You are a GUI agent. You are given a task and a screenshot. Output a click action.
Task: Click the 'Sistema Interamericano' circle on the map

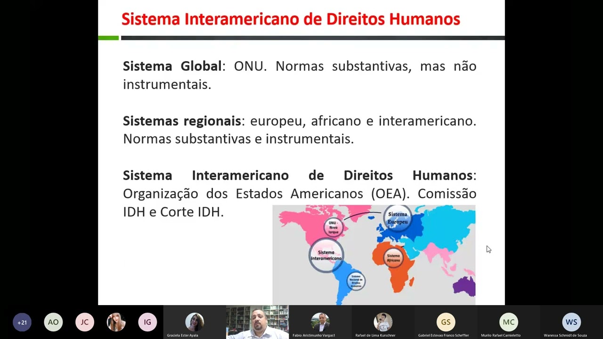pyautogui.click(x=326, y=255)
